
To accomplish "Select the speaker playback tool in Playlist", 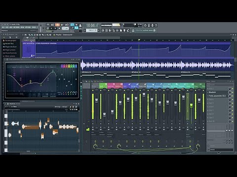I will tap(50, 35).
